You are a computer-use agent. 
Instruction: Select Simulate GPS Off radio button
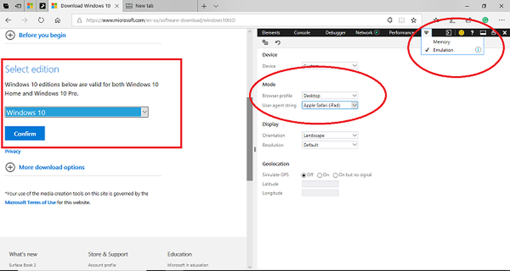304,175
